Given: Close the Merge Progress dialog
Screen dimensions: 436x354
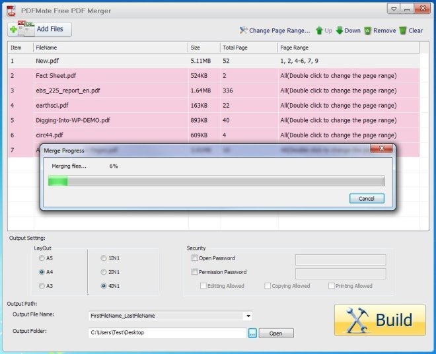Looking at the screenshot, I should pos(382,149).
